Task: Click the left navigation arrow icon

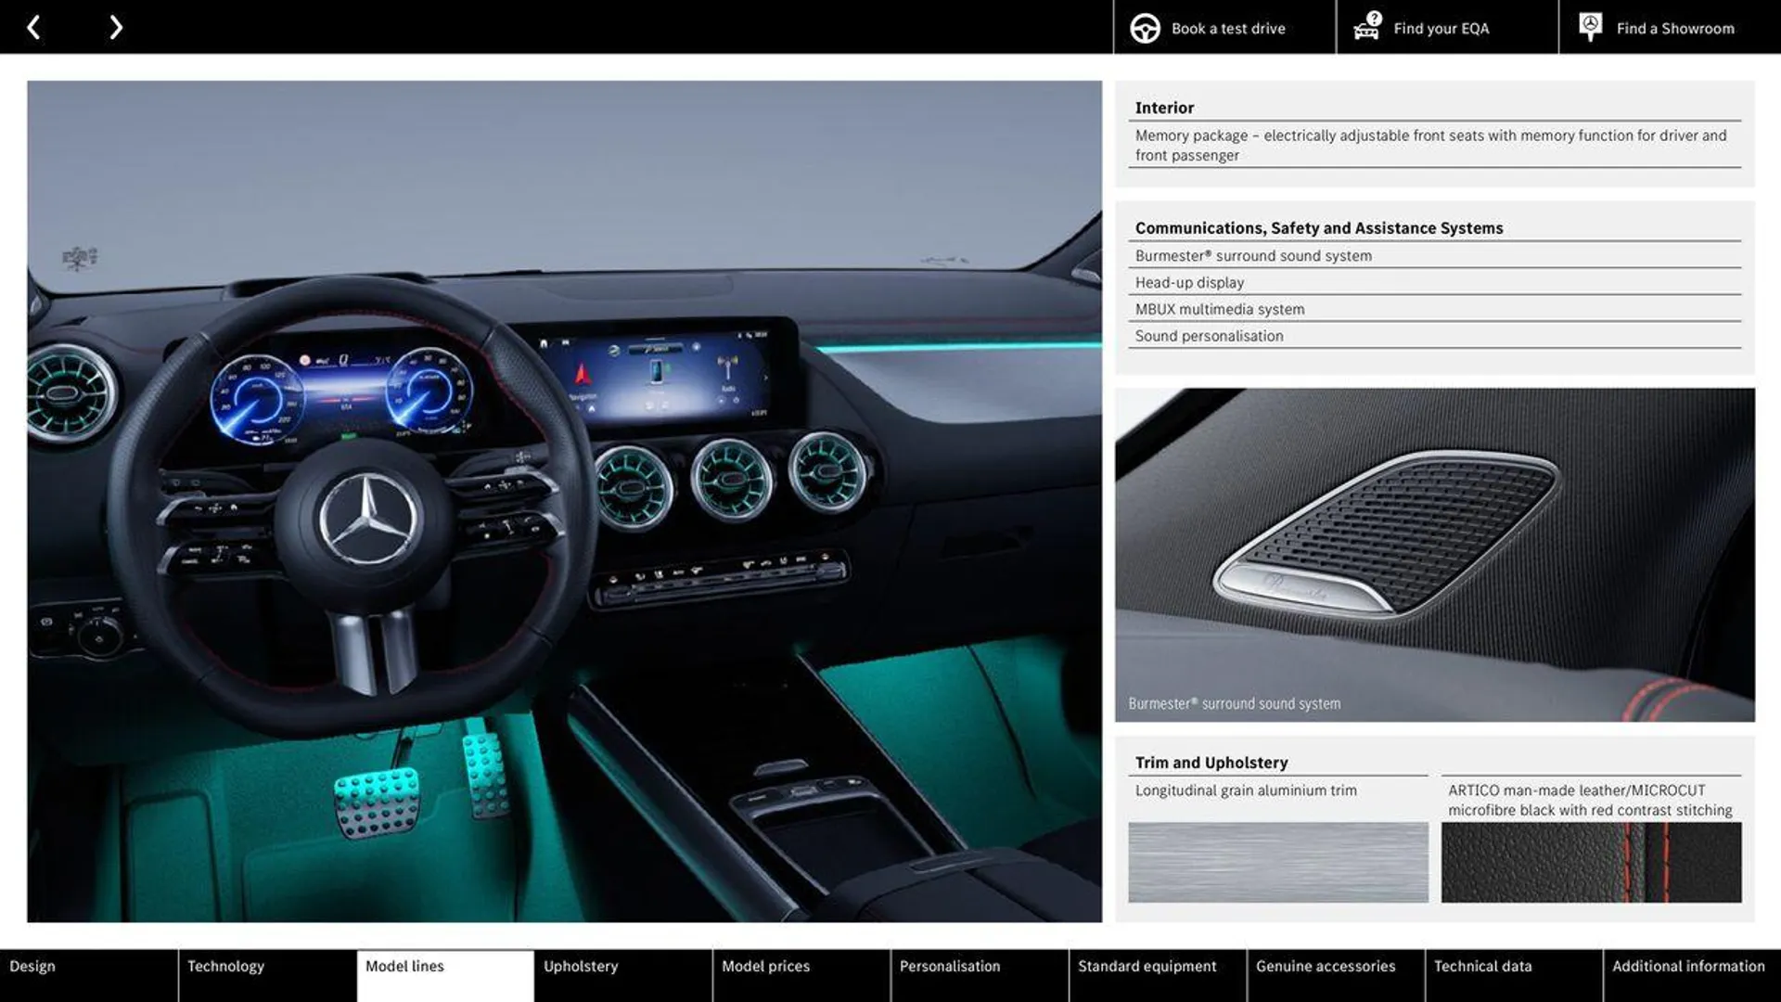Action: [33, 27]
